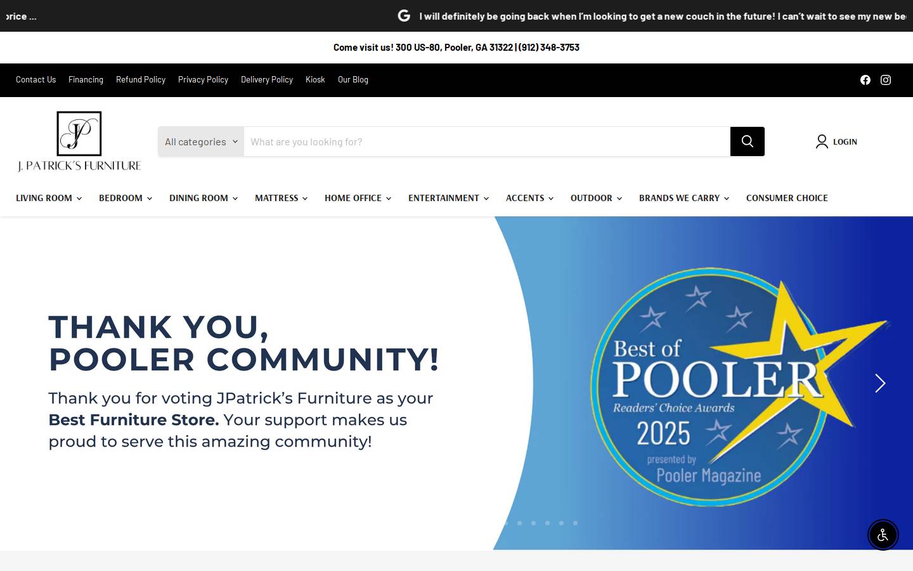The width and height of the screenshot is (913, 571).
Task: Click the 'Thank You, Pooler Community!' heading
Action: click(x=244, y=343)
